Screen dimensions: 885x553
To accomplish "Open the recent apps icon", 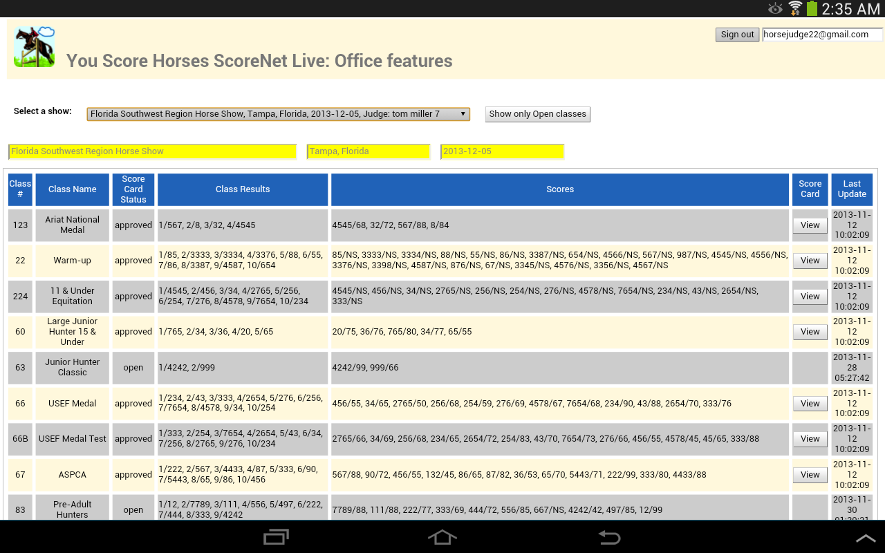I will [x=277, y=537].
